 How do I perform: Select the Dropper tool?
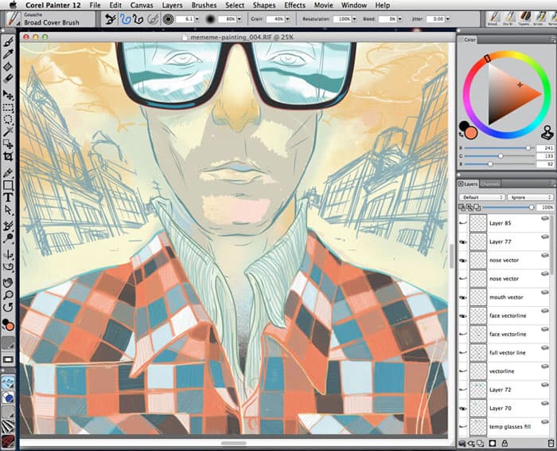click(x=8, y=53)
